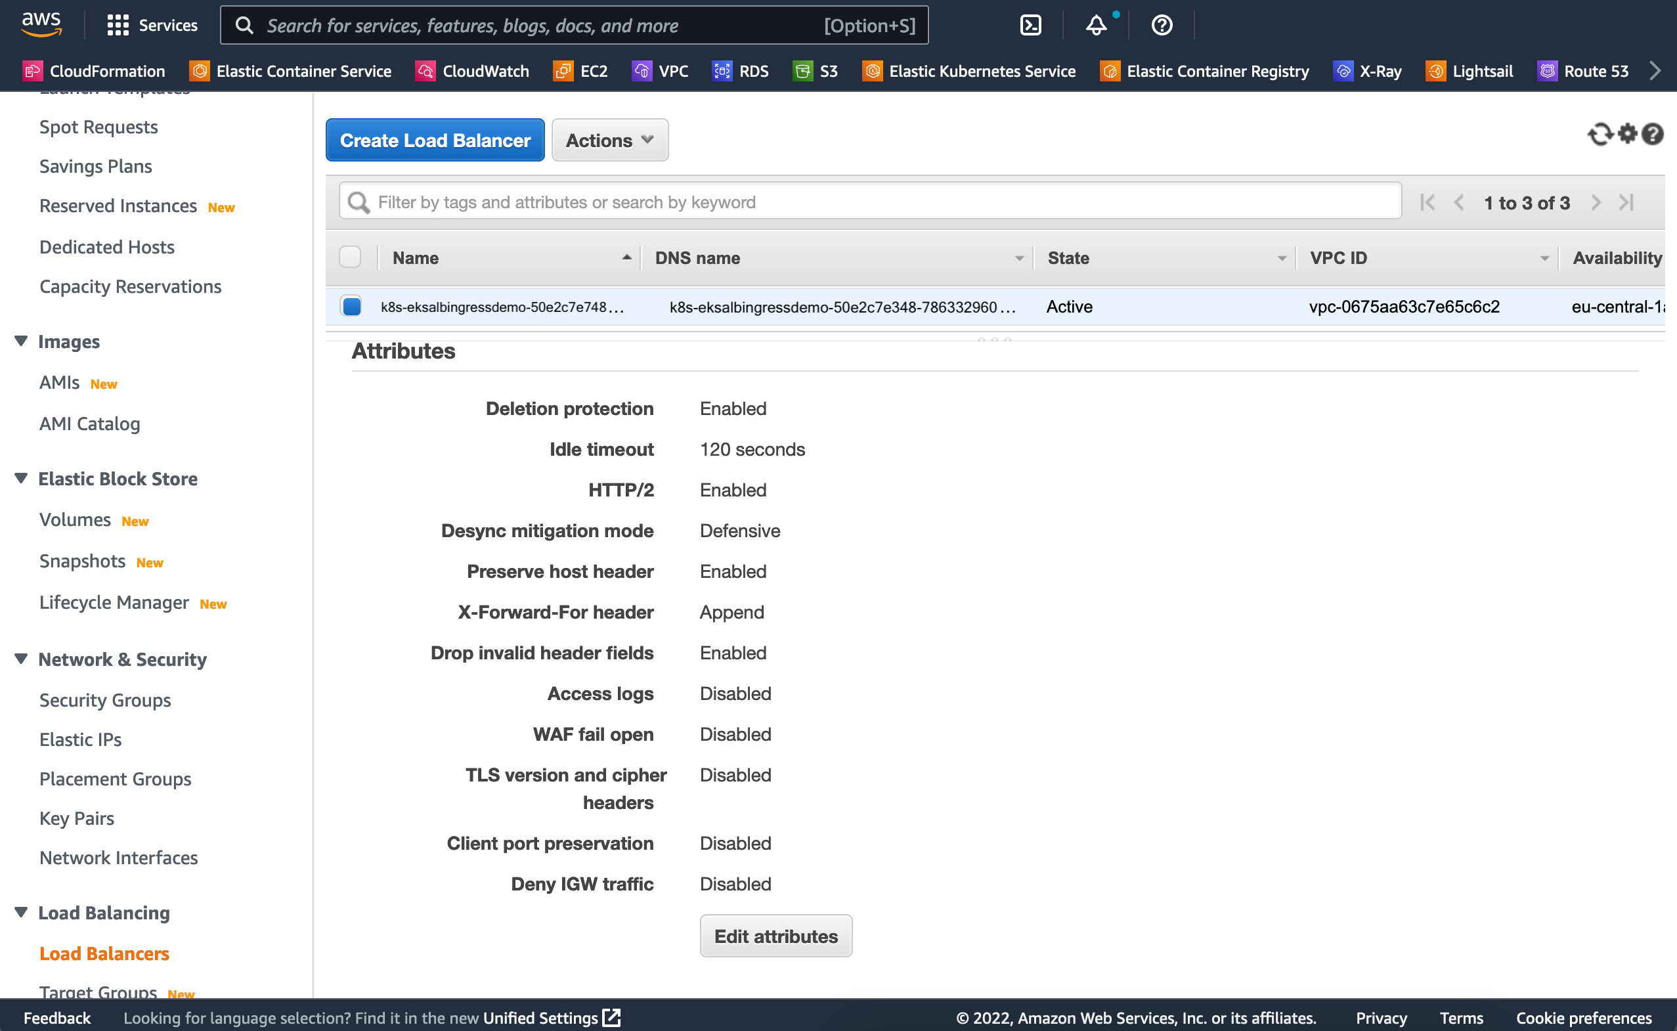Open Security Groups in sidebar
This screenshot has width=1677, height=1031.
(105, 700)
